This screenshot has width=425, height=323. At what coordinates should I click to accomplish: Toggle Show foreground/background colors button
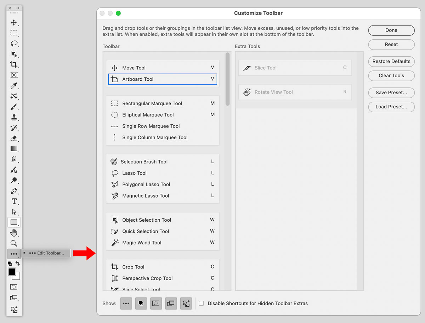[x=141, y=304]
